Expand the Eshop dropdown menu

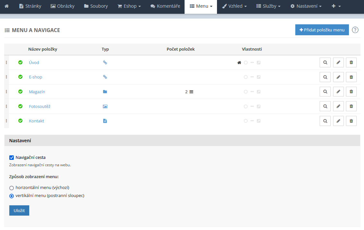(x=129, y=6)
